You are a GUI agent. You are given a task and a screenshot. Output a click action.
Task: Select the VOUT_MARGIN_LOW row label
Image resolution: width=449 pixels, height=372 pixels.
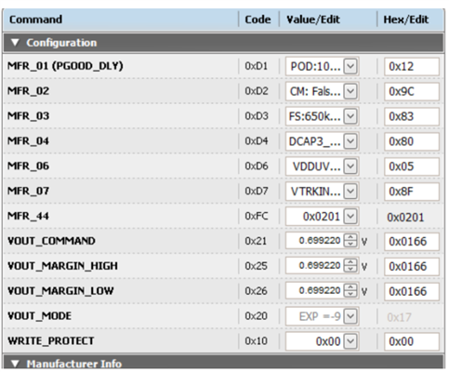[60, 291]
